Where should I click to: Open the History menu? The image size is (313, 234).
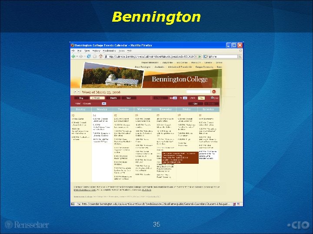[96, 51]
